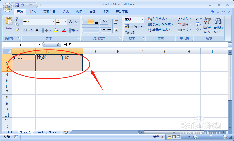Decrease decimal places
Screen dimensions: 234x141
133,32
